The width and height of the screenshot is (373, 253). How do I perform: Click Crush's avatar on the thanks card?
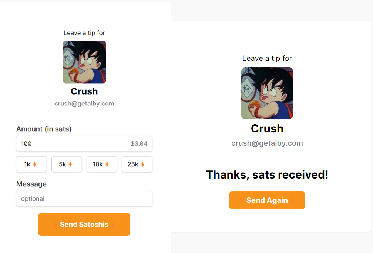click(267, 93)
